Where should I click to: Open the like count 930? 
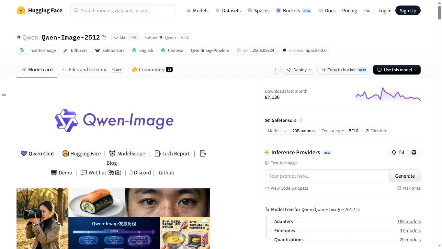134,37
